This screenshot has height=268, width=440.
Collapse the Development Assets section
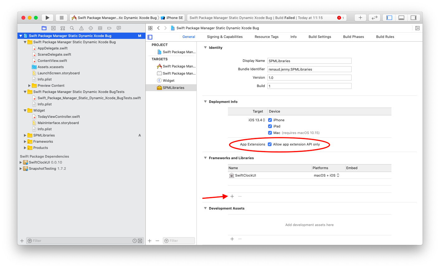[205, 208]
